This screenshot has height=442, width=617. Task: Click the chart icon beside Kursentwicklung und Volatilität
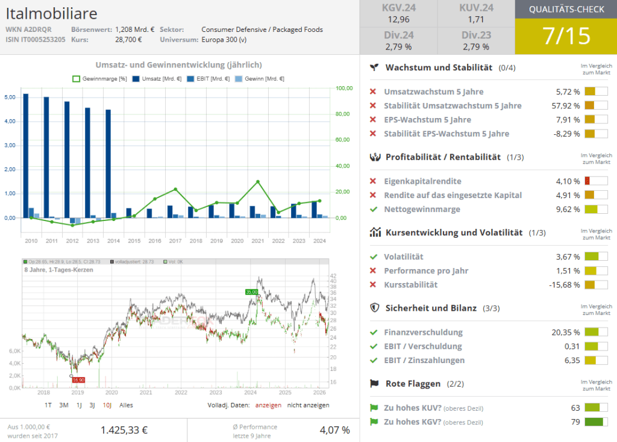tap(374, 232)
